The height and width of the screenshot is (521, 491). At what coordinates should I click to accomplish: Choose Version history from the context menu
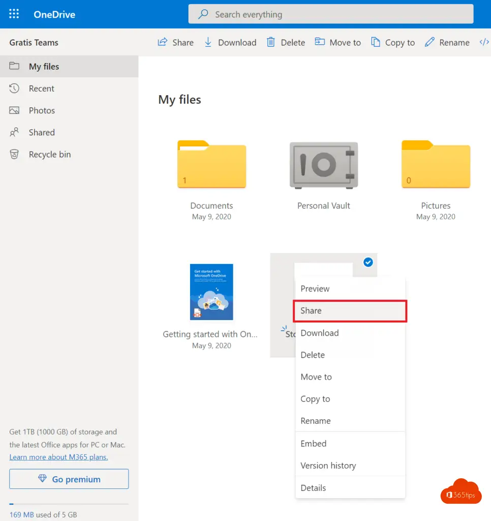coord(350,466)
